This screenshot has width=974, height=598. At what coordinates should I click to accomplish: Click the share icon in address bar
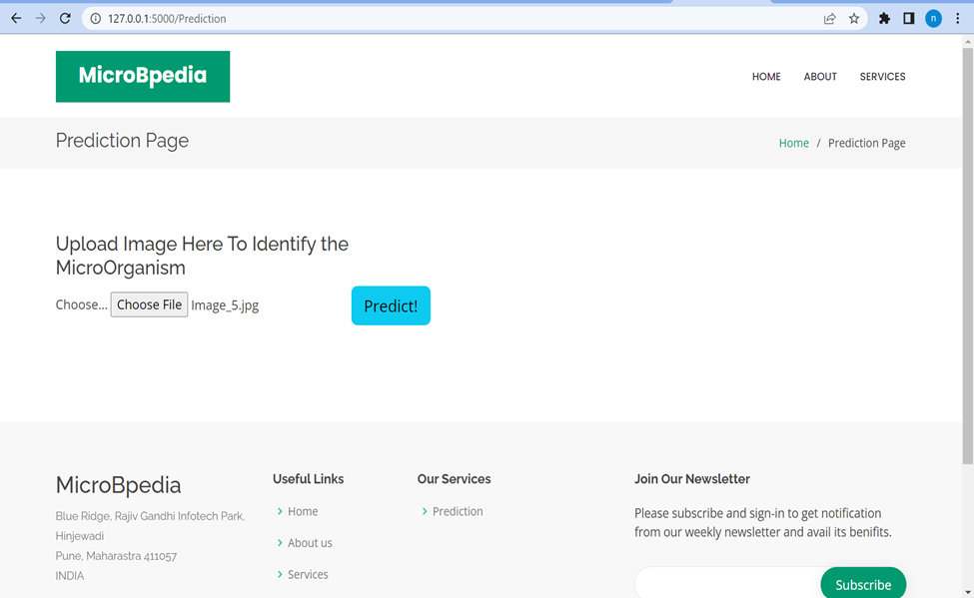tap(829, 17)
